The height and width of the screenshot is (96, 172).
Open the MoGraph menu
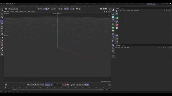(37, 6)
